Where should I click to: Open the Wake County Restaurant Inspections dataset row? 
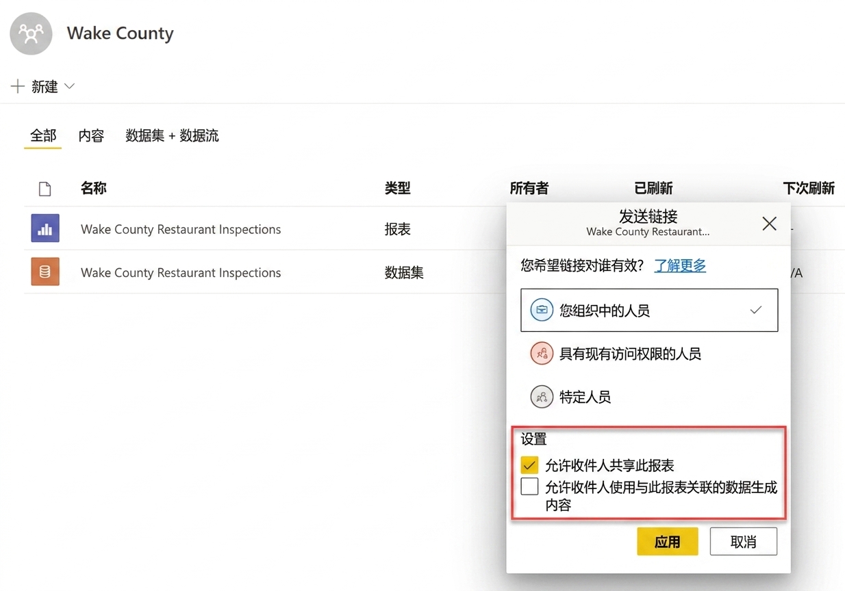tap(181, 272)
